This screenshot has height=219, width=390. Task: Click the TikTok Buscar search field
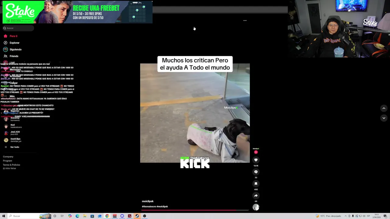click(x=18, y=28)
